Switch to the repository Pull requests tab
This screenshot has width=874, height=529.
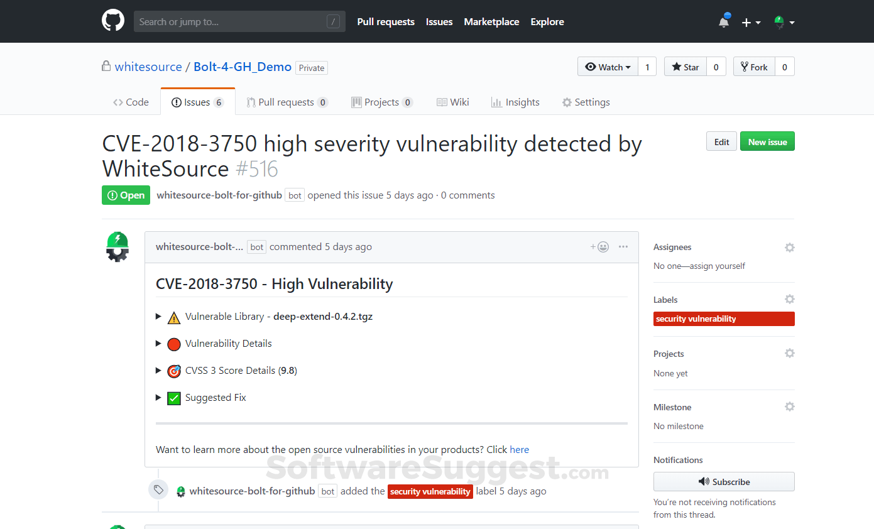click(287, 102)
